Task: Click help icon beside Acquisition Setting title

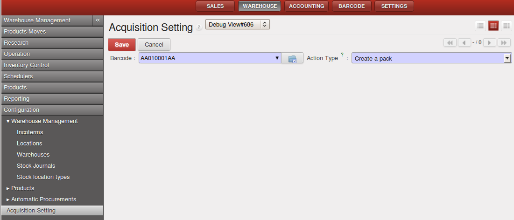Action: coord(199,28)
